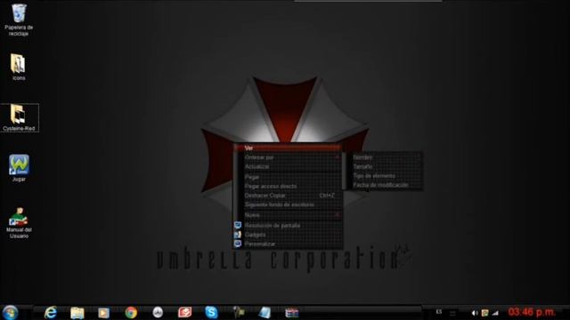The image size is (570, 320).
Task: Choose Ver in the context menu
Action: [x=289, y=148]
